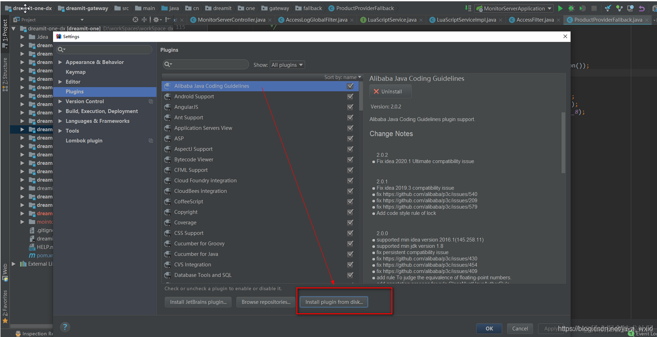The height and width of the screenshot is (337, 657).
Task: Open the Project panel gear options
Action: point(156,20)
